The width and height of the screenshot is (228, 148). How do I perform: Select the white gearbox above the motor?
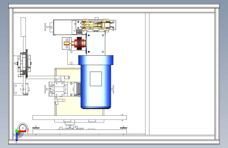96,43
